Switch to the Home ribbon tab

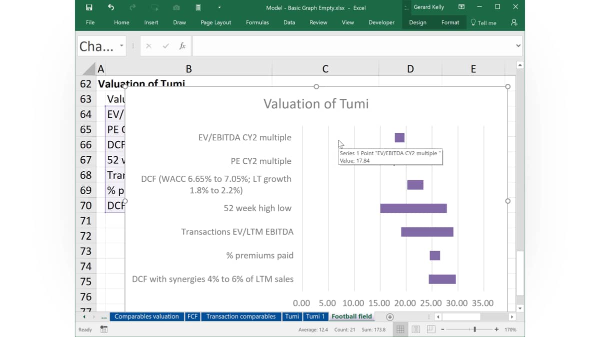(x=121, y=22)
